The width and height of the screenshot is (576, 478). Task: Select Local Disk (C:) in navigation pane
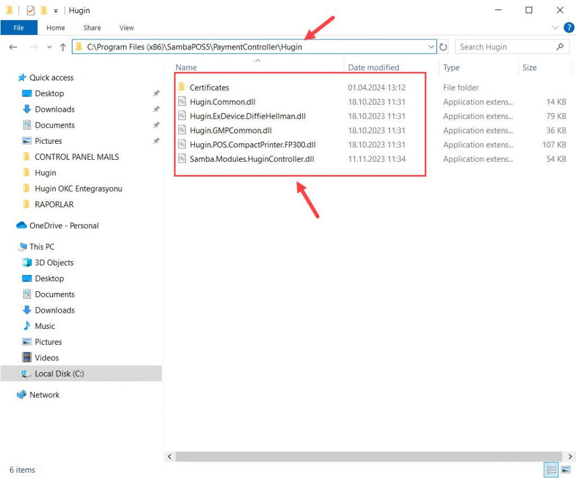59,373
